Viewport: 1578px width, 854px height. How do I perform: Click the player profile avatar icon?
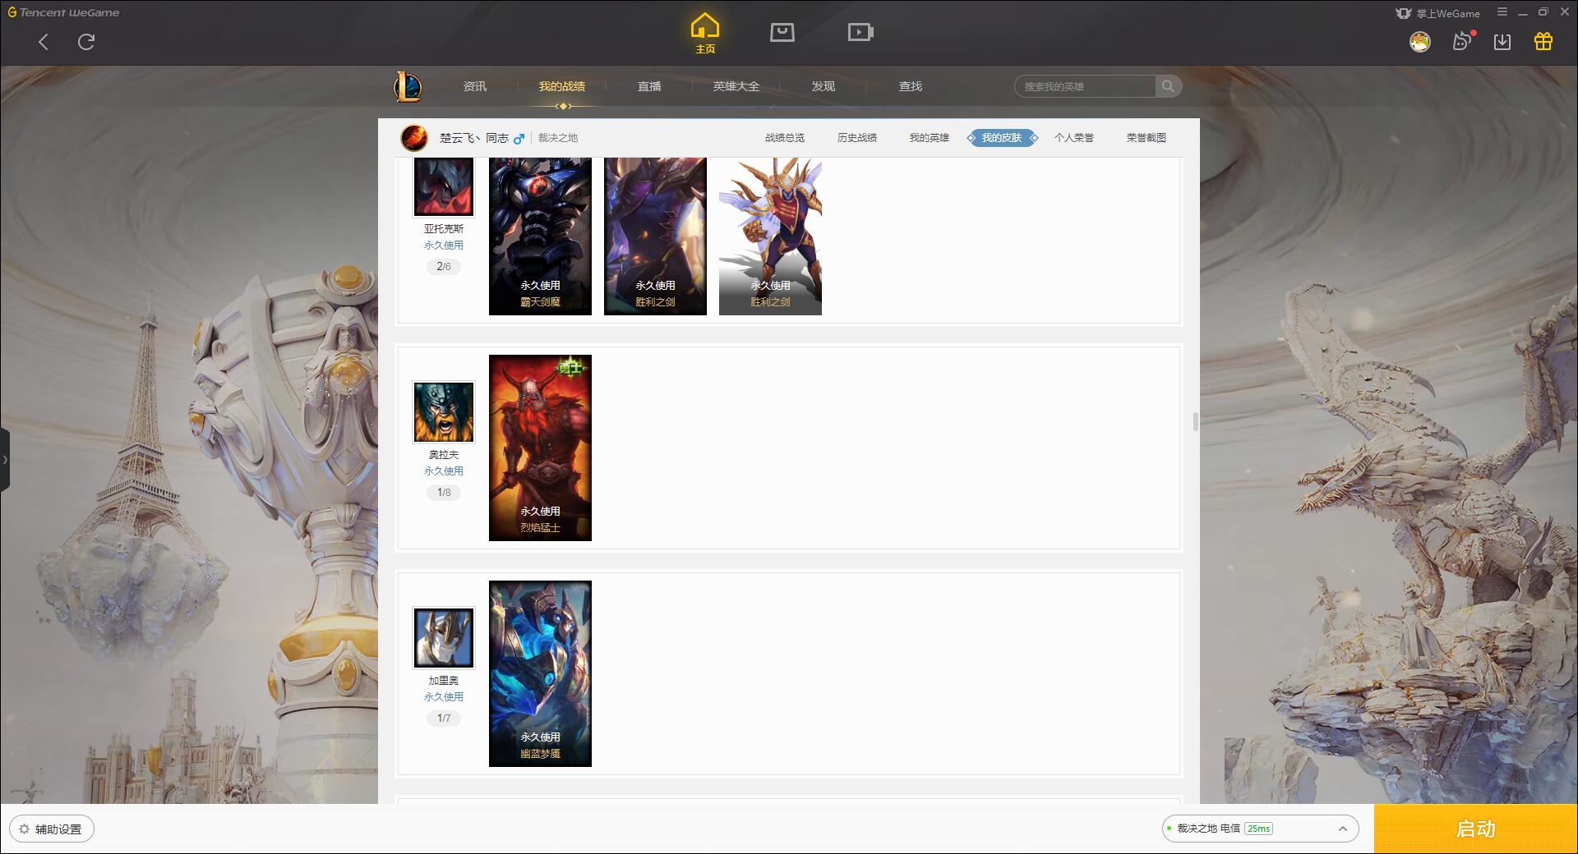tap(414, 138)
